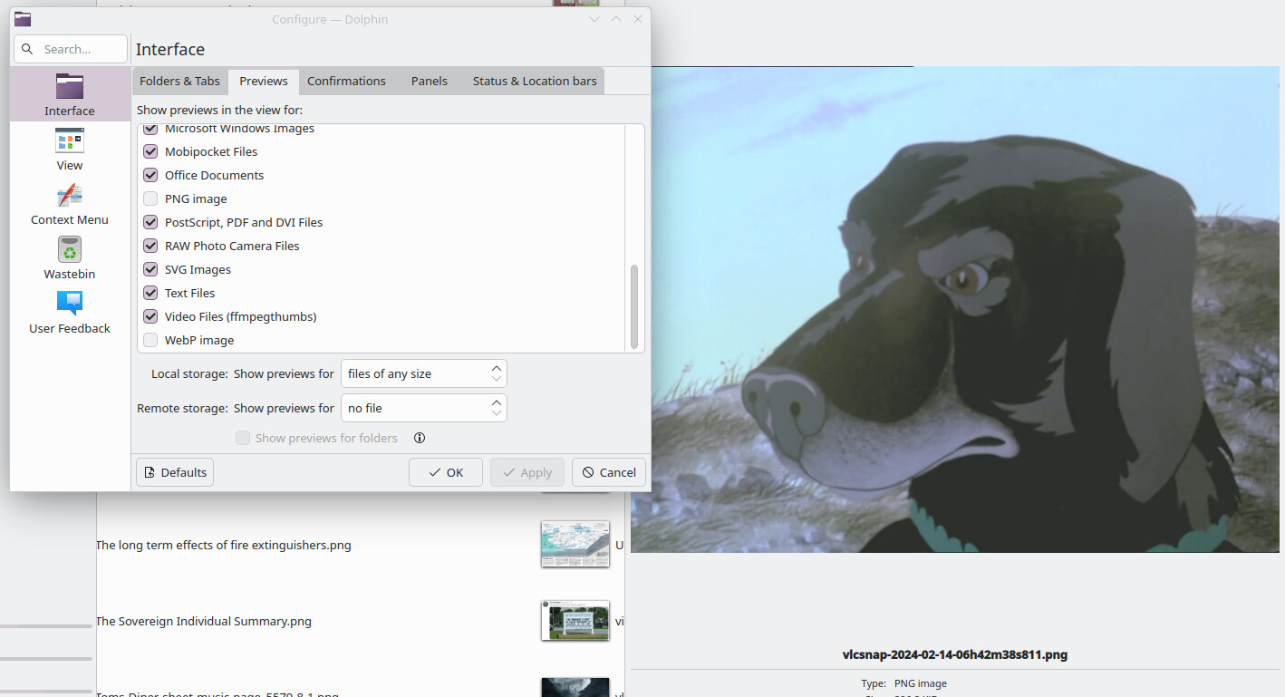Disable SVG Images previews

pos(150,269)
